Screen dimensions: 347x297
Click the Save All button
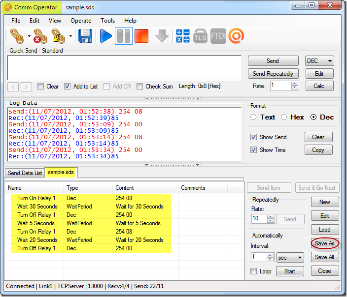pyautogui.click(x=325, y=257)
